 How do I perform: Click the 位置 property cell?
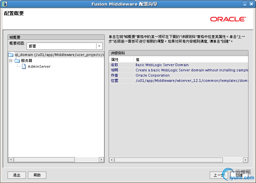click(122, 81)
